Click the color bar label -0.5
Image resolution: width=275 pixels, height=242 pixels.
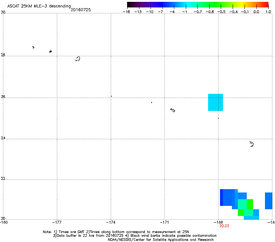[x=221, y=12]
